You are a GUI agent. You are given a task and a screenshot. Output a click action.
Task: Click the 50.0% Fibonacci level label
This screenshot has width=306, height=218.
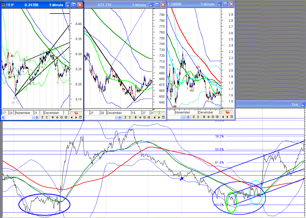pos(219,150)
